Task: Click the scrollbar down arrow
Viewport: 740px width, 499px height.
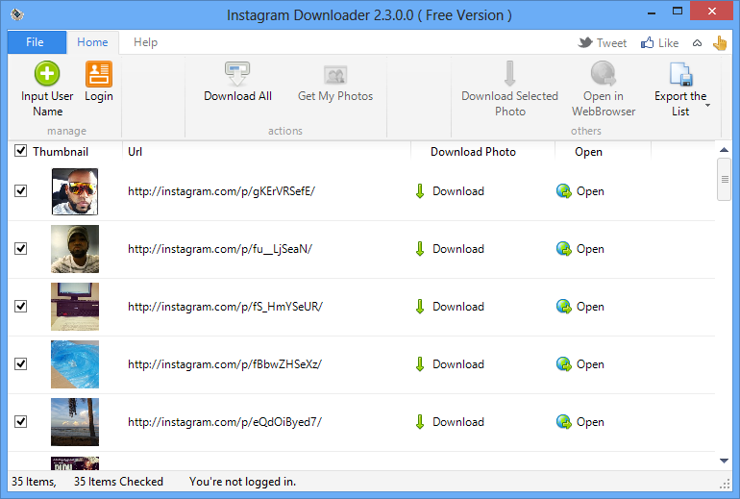Action: click(724, 461)
